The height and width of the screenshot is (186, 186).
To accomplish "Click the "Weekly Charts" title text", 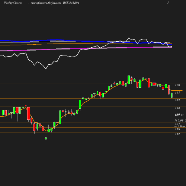I will 13,3.
